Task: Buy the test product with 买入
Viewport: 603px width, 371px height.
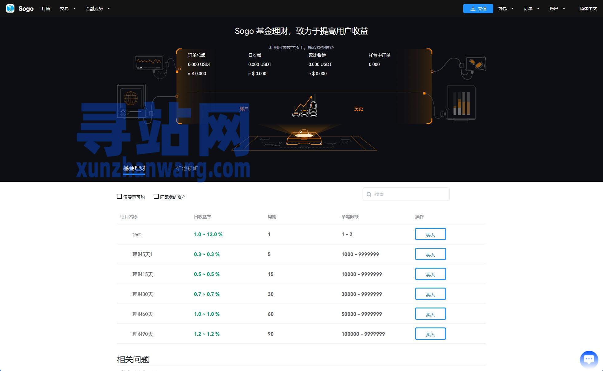Action: [x=430, y=234]
